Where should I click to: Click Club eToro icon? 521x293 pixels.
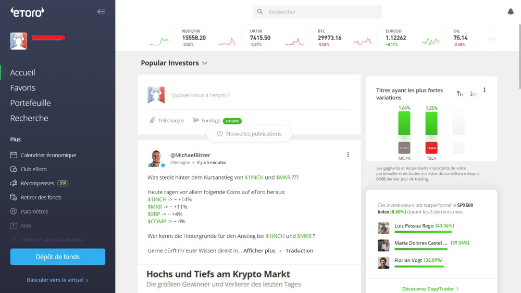pyautogui.click(x=14, y=169)
